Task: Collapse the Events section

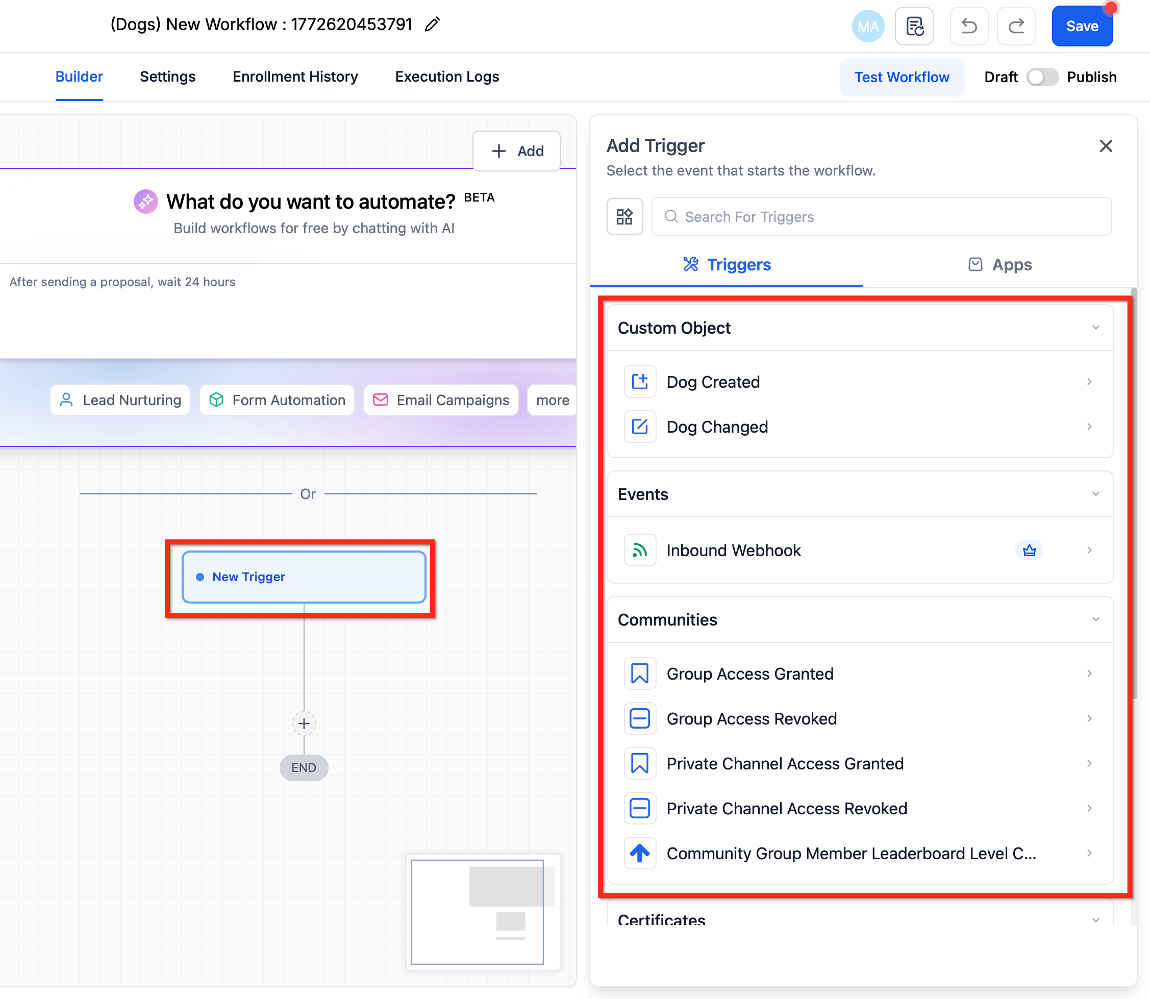Action: pyautogui.click(x=1095, y=494)
